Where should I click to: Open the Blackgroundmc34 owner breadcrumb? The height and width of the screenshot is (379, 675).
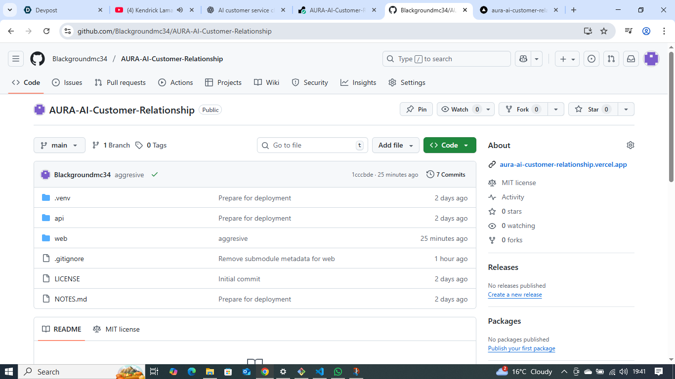pyautogui.click(x=80, y=59)
